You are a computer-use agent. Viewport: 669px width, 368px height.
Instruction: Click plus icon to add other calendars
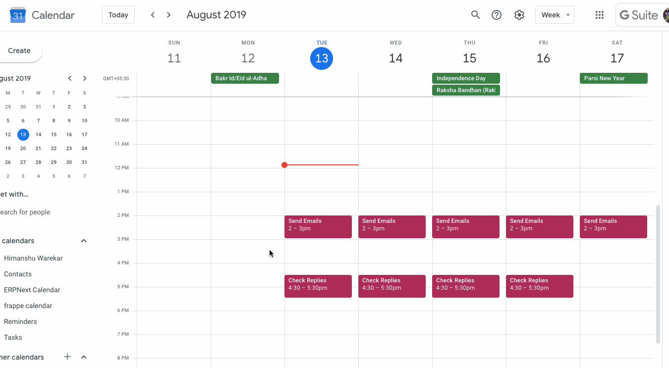click(x=67, y=357)
